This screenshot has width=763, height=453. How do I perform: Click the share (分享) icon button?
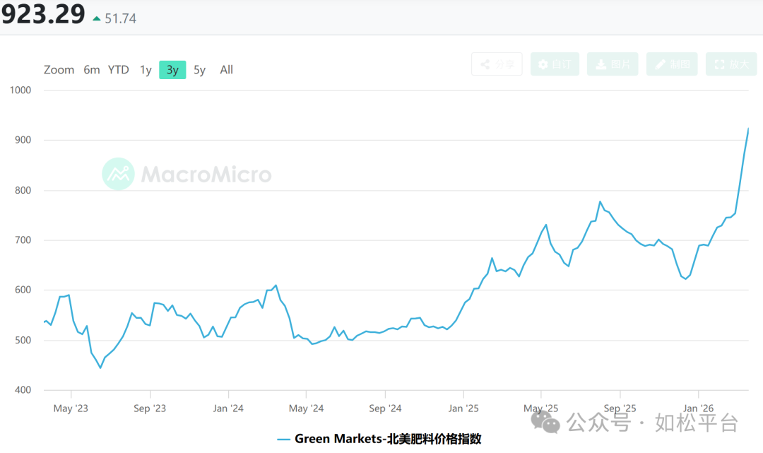pyautogui.click(x=497, y=64)
